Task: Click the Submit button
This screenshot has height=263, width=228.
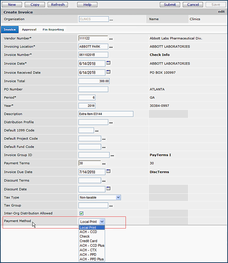Action: point(170,5)
